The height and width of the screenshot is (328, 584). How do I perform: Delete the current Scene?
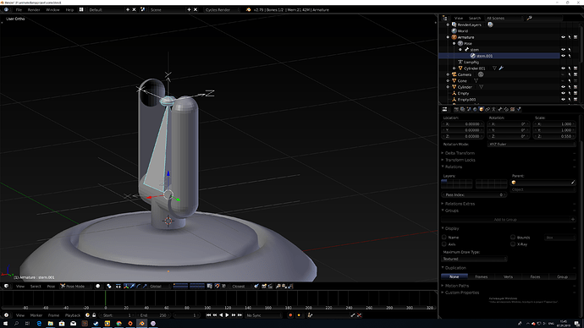click(196, 9)
